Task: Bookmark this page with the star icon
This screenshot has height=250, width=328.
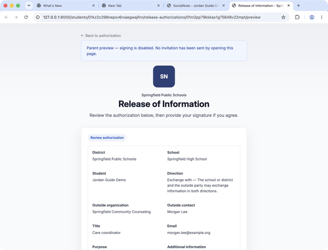Action: (x=283, y=17)
